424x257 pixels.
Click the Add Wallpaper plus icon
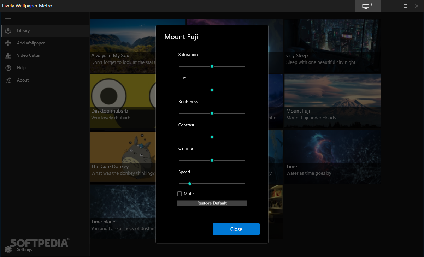pos(8,43)
